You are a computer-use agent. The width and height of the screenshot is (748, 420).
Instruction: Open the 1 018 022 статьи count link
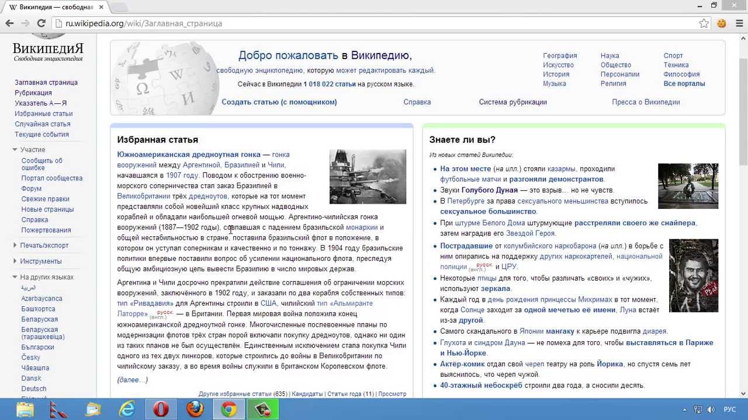tap(330, 84)
